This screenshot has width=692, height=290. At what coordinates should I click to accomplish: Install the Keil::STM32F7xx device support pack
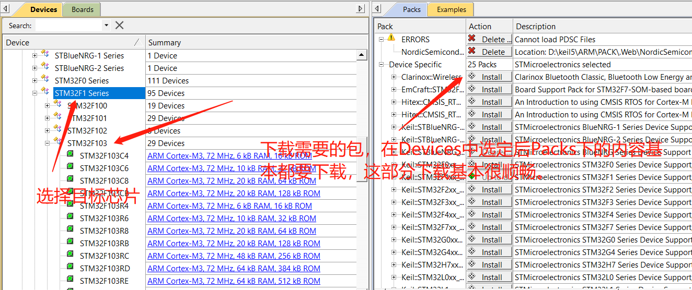[x=489, y=227]
